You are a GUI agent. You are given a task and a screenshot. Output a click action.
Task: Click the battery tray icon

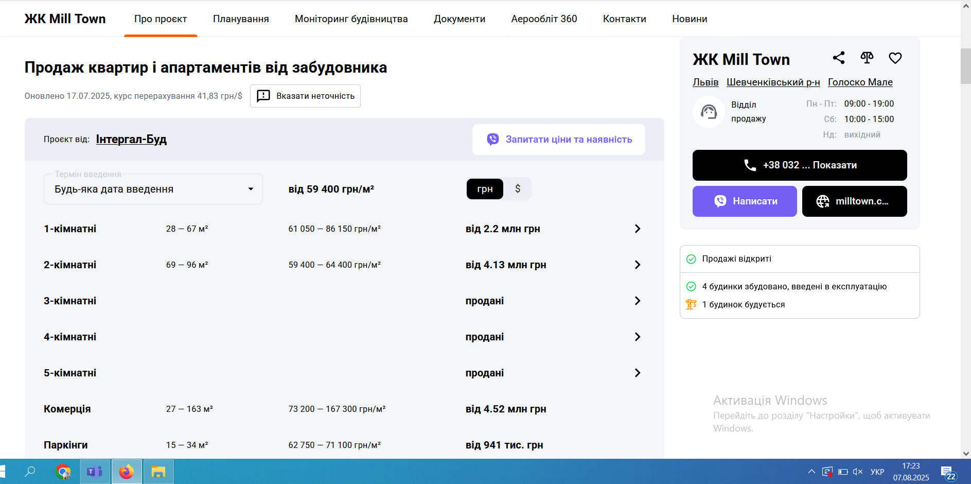click(843, 472)
